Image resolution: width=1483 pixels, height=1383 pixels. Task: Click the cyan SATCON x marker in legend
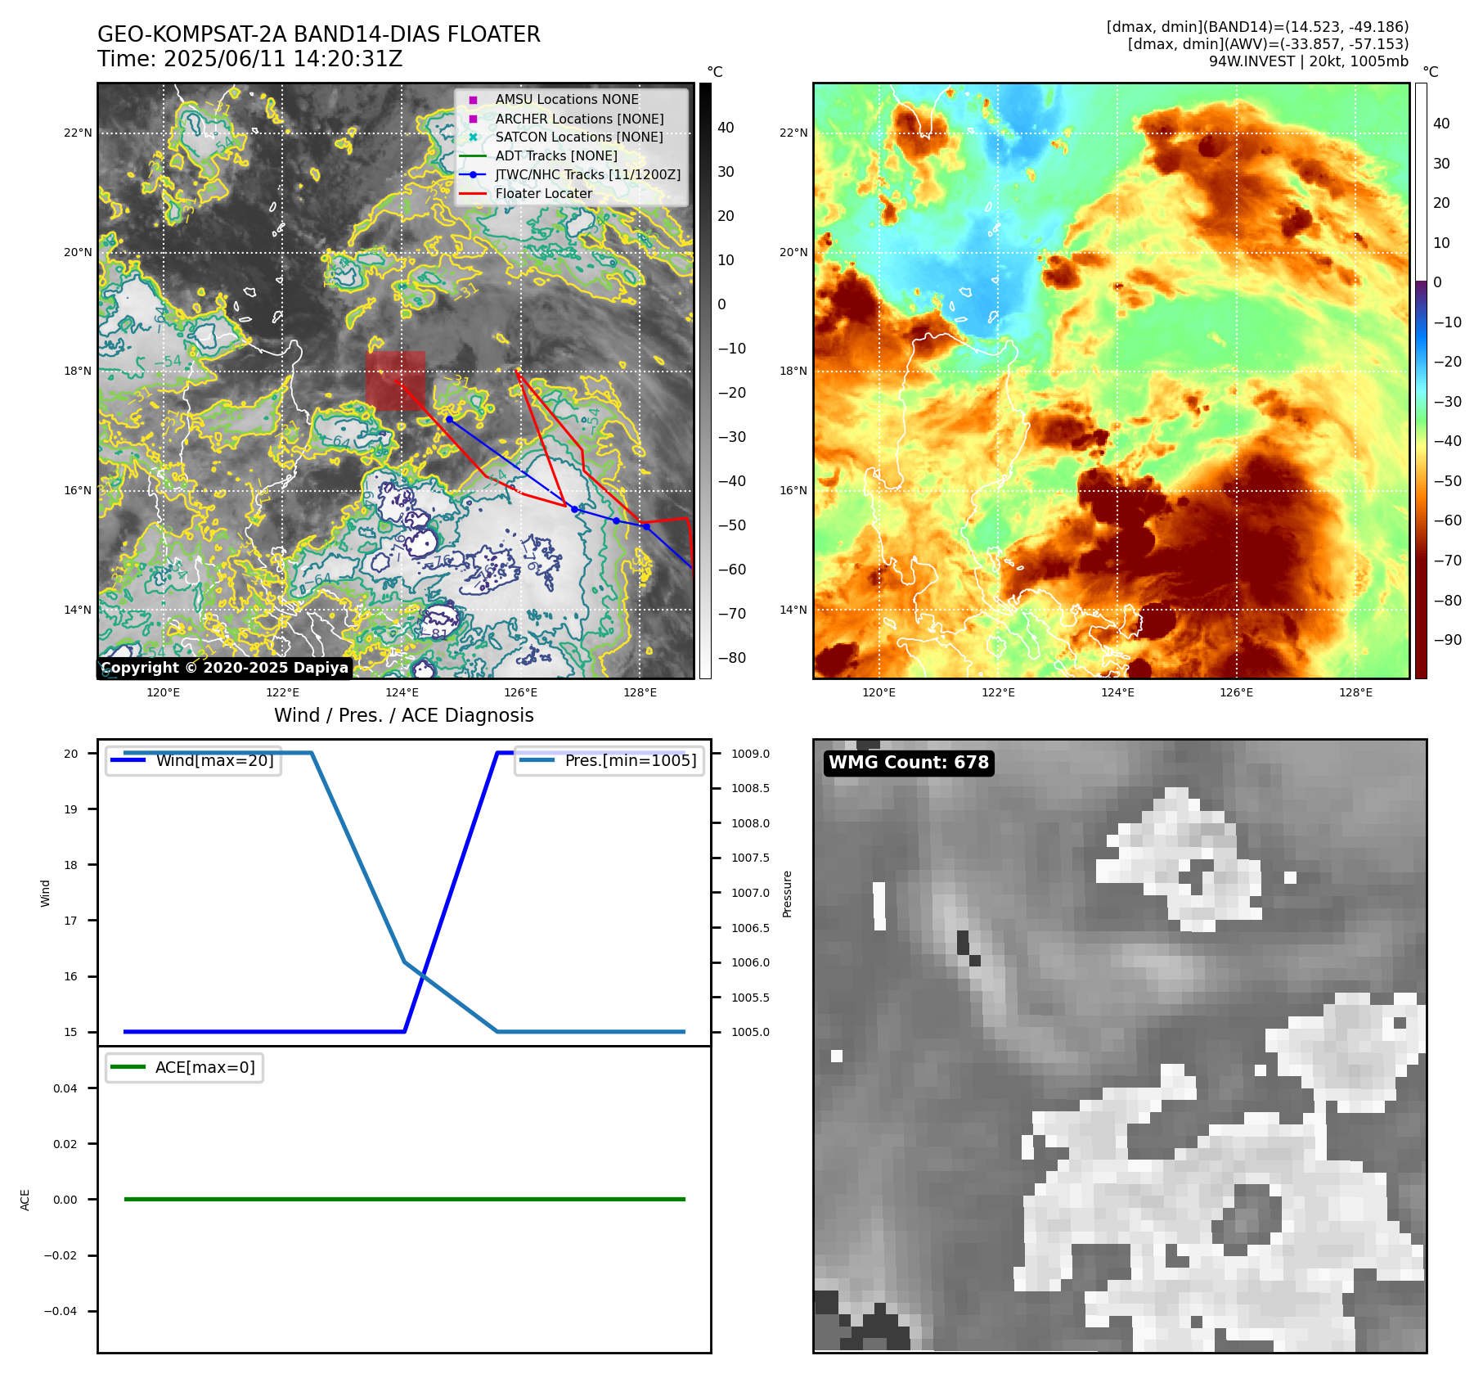click(473, 137)
